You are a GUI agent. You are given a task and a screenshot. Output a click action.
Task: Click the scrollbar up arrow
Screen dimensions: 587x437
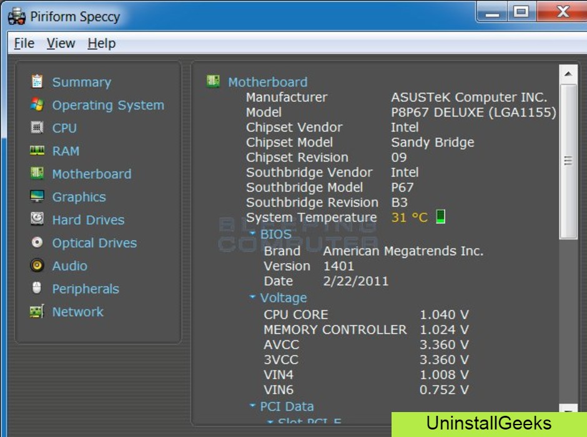(568, 74)
